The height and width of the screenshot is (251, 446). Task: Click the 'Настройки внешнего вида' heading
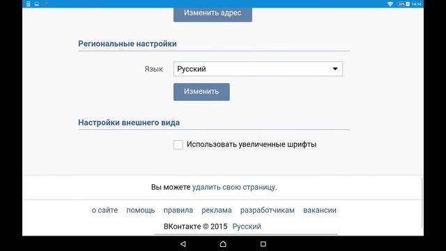(x=129, y=123)
